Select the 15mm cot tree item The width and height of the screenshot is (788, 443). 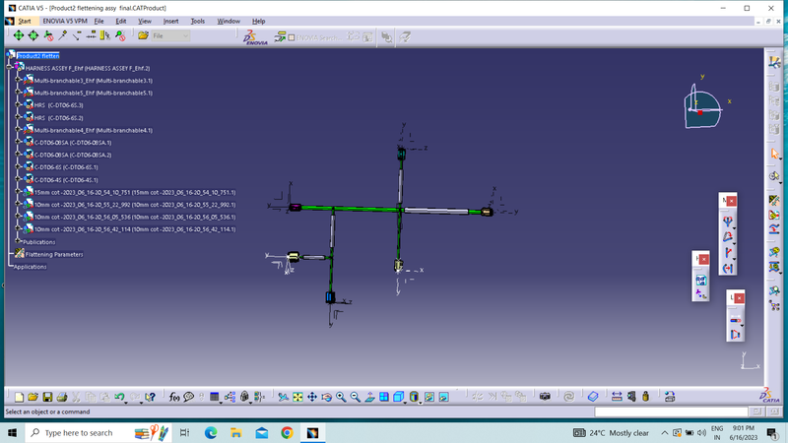click(135, 192)
